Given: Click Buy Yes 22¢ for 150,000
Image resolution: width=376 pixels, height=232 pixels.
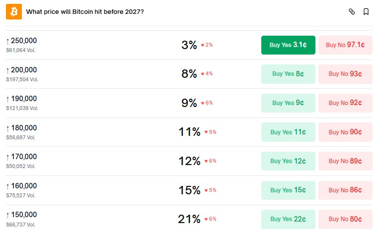Looking at the screenshot, I should (x=288, y=219).
